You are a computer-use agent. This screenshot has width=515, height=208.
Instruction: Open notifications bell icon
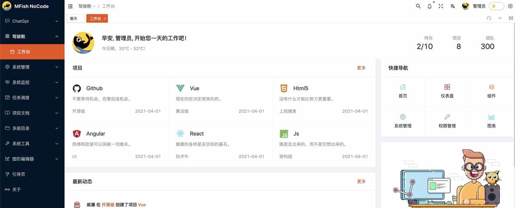click(x=429, y=6)
